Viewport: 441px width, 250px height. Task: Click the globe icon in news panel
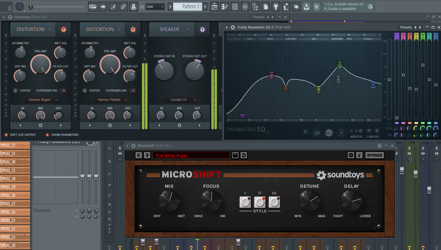(x=370, y=6)
